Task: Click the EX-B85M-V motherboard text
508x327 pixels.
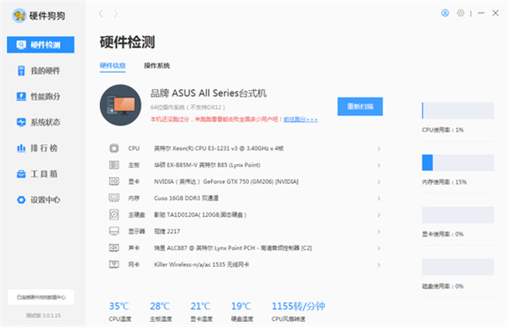Action: [x=207, y=165]
